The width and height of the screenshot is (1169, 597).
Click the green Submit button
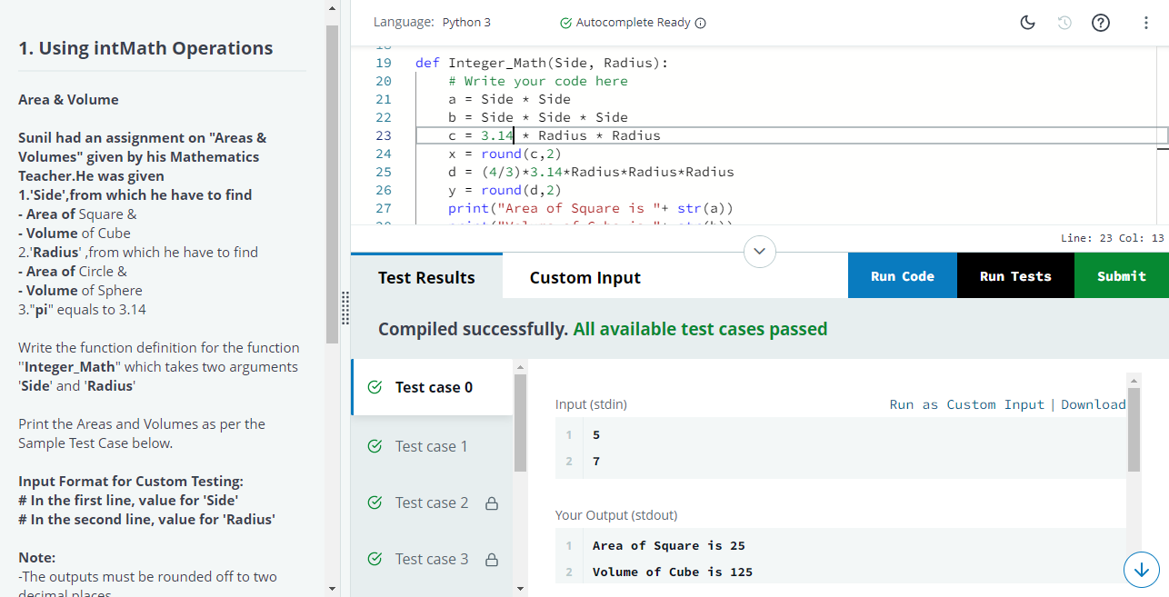click(x=1121, y=276)
